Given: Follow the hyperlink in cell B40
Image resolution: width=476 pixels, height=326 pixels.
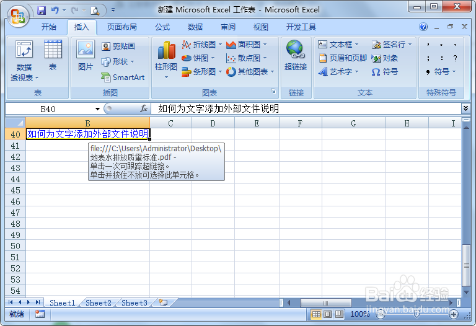Looking at the screenshot, I should (x=88, y=134).
